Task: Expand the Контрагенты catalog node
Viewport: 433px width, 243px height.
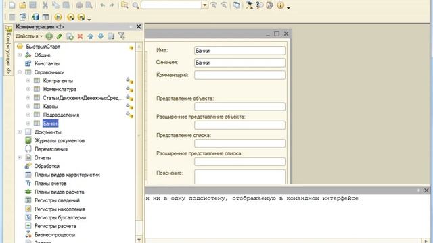Action: (28, 81)
